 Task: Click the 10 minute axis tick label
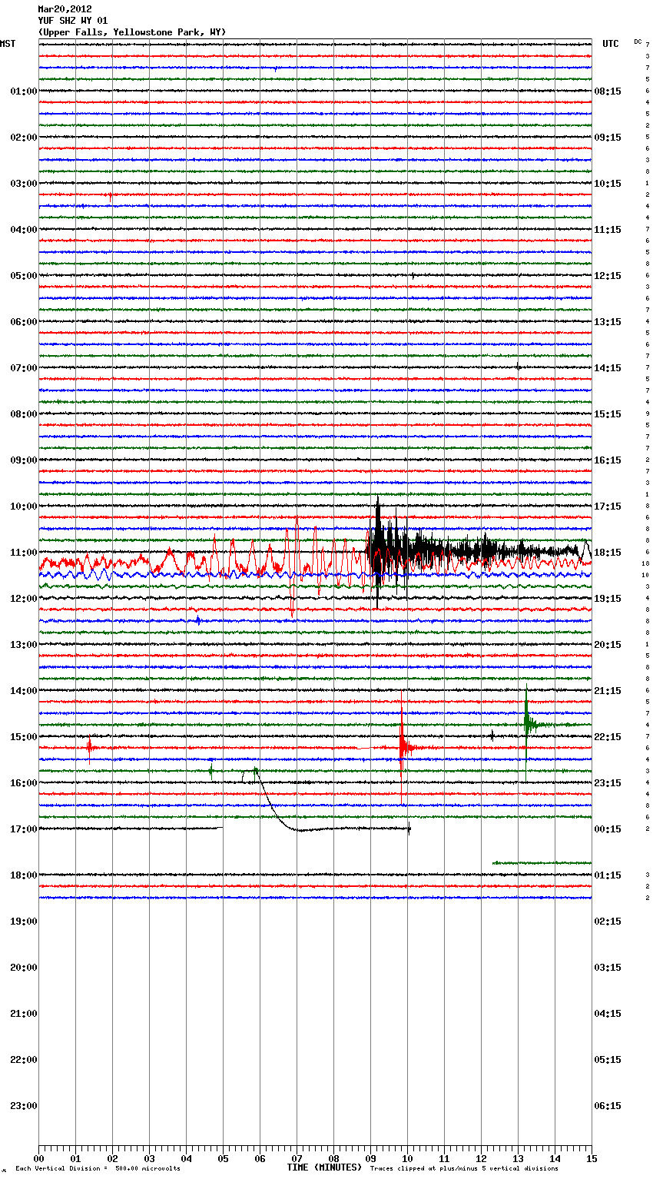click(x=407, y=1158)
